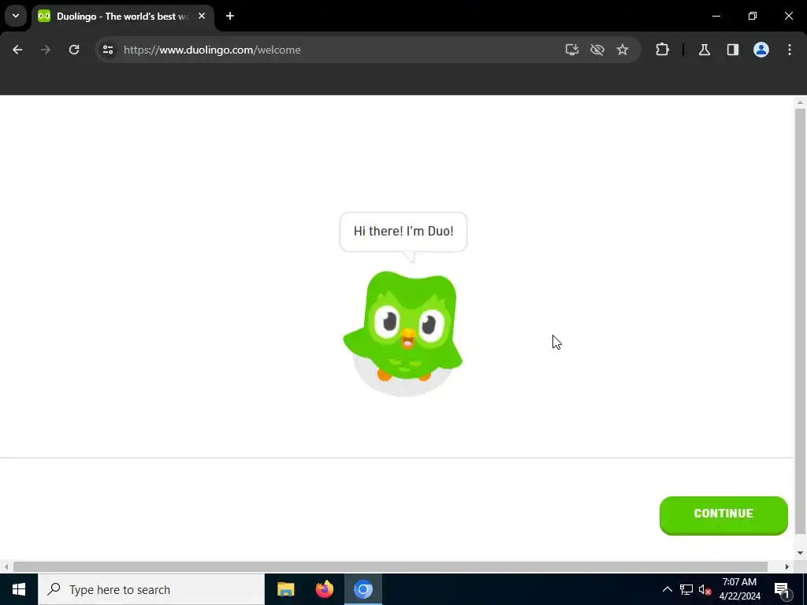View site information icon in address bar
807x605 pixels.
click(x=108, y=50)
